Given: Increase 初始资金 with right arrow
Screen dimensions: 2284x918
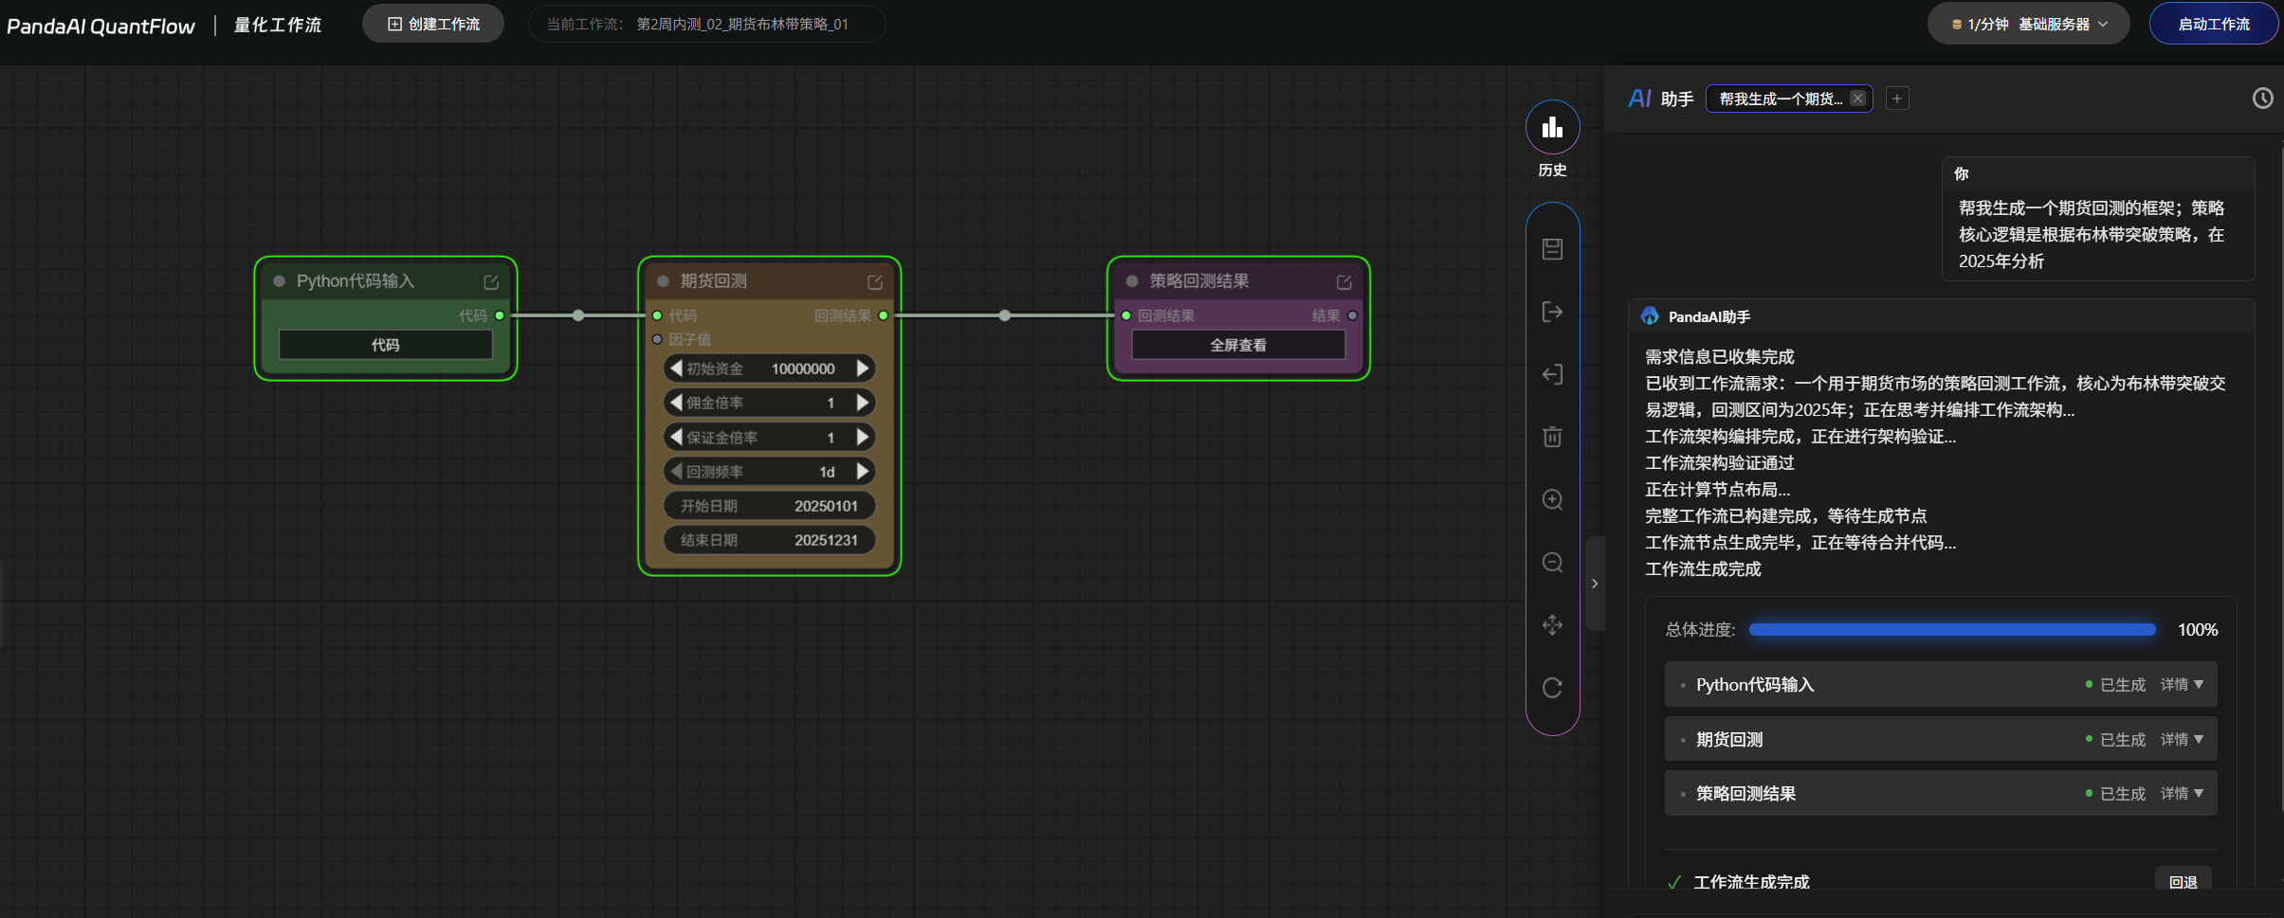Looking at the screenshot, I should point(863,368).
